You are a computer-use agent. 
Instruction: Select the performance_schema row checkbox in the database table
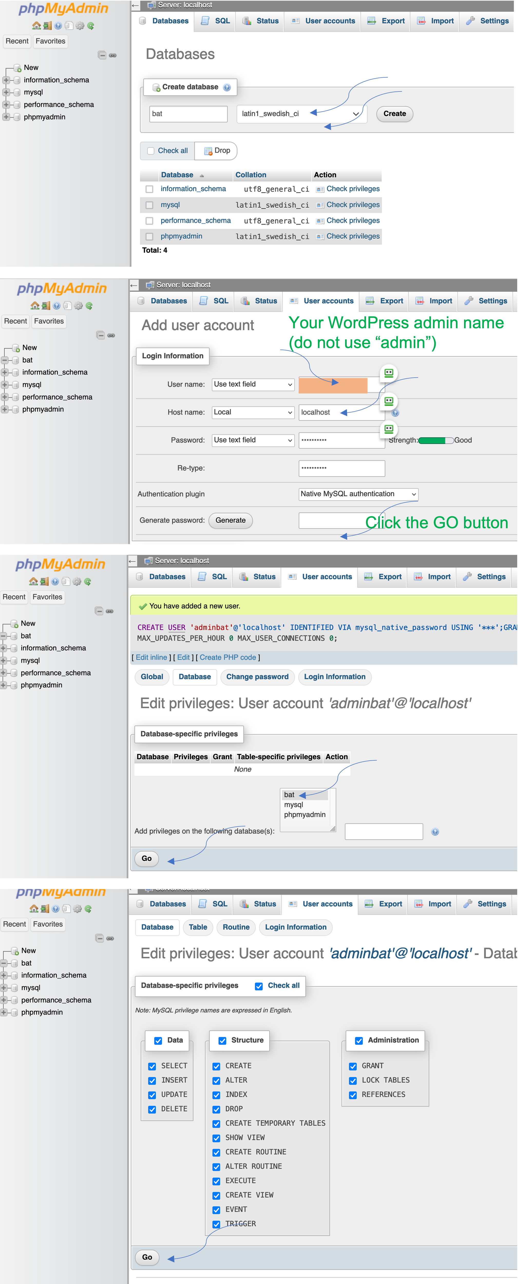[149, 221]
